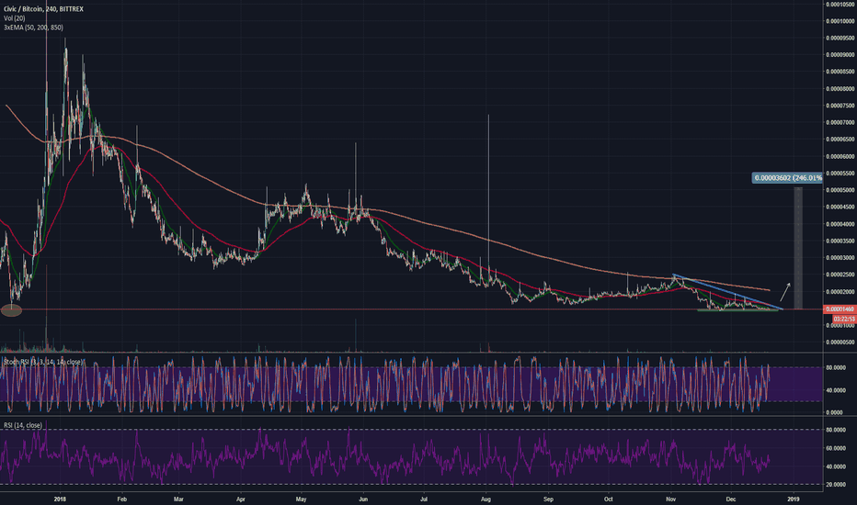Click the 0.00003000 price scale value
This screenshot has height=505, width=857.
(x=841, y=258)
